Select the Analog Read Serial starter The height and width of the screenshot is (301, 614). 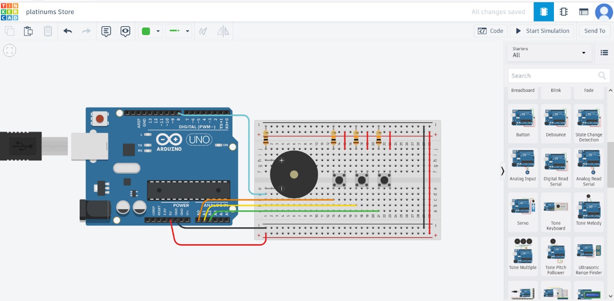(589, 168)
